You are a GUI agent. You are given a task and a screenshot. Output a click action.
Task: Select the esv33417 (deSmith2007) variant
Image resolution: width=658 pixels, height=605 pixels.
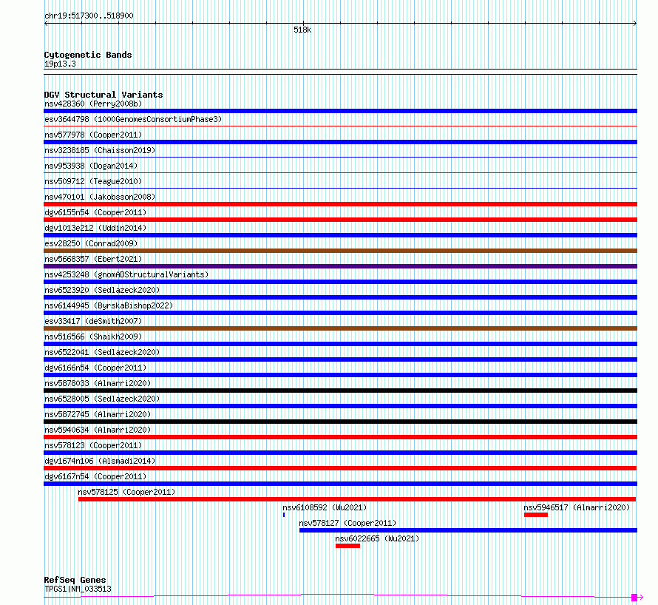[x=93, y=321]
